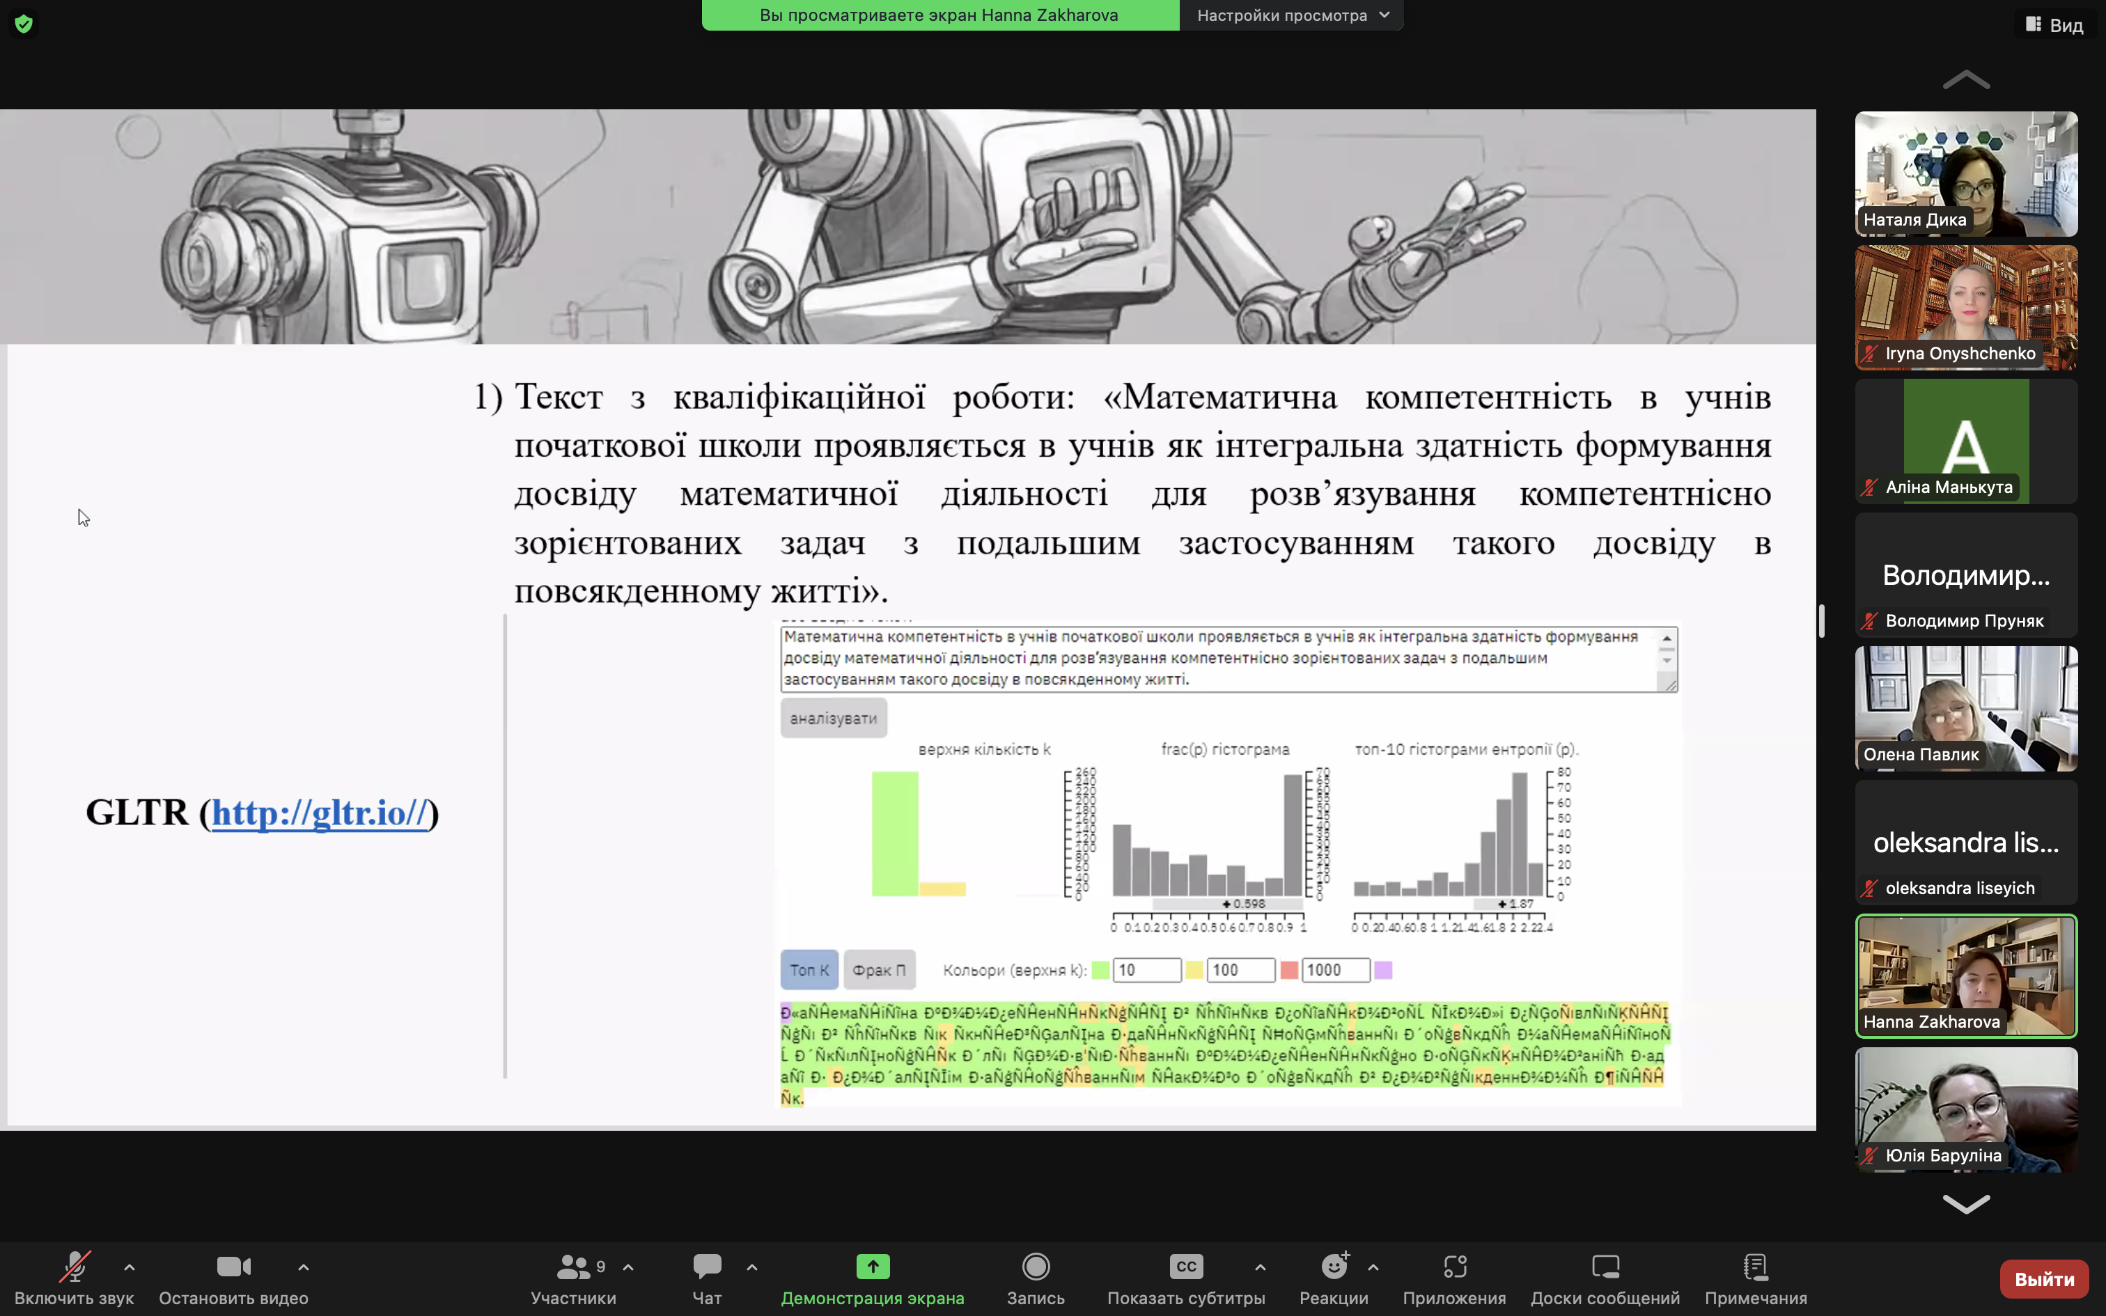Open the Chat bubble icon
Viewport: 2106px width, 1316px height.
pos(707,1267)
